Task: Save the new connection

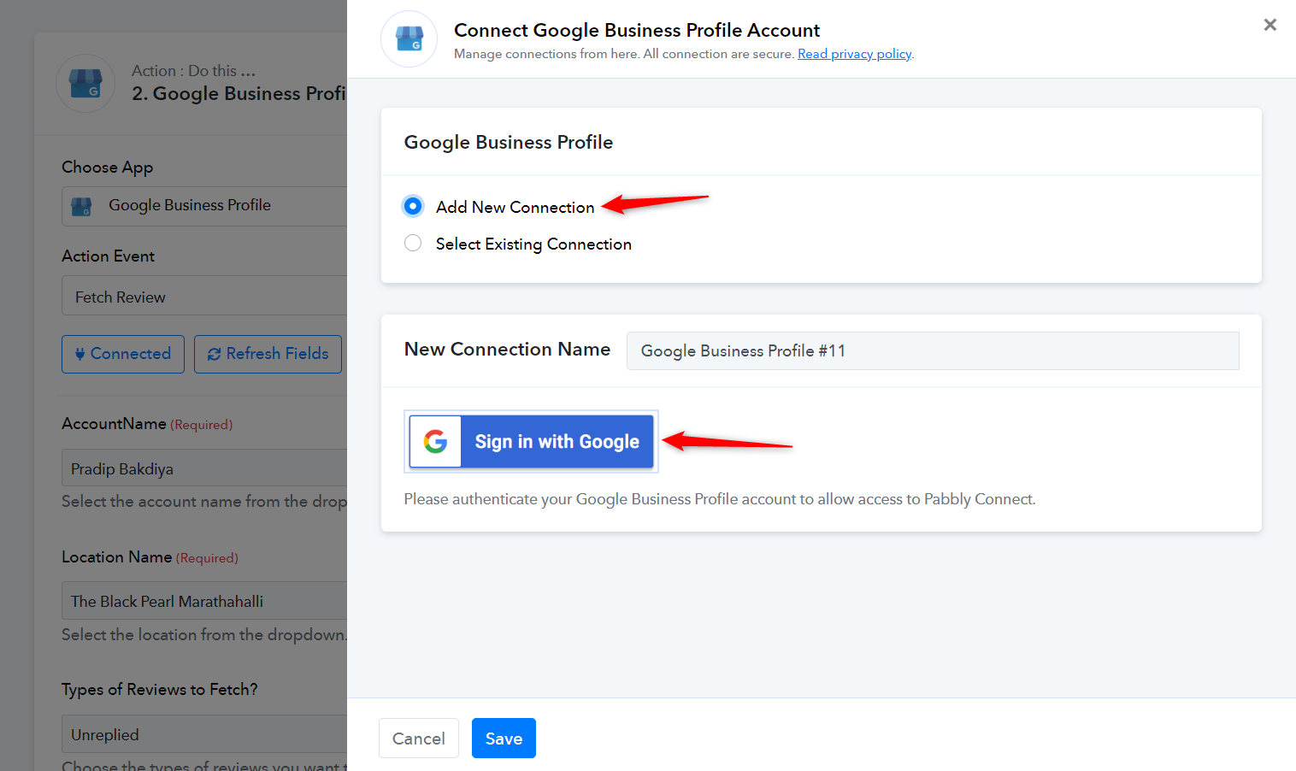Action: (x=504, y=738)
